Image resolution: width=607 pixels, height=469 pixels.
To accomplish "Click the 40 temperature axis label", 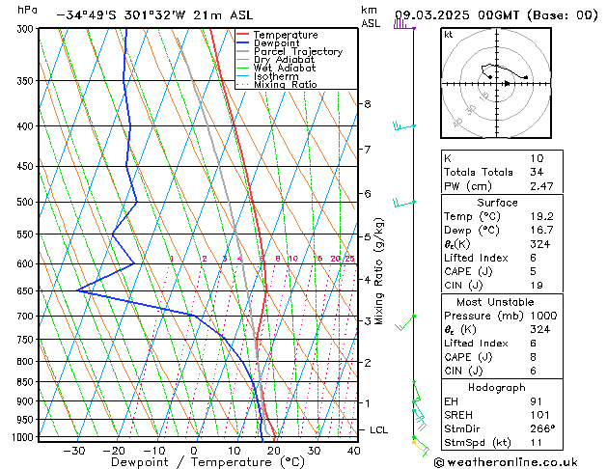I will [x=353, y=452].
